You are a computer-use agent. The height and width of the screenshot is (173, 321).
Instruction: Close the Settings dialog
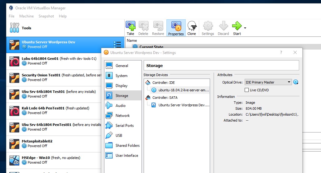click(x=295, y=52)
